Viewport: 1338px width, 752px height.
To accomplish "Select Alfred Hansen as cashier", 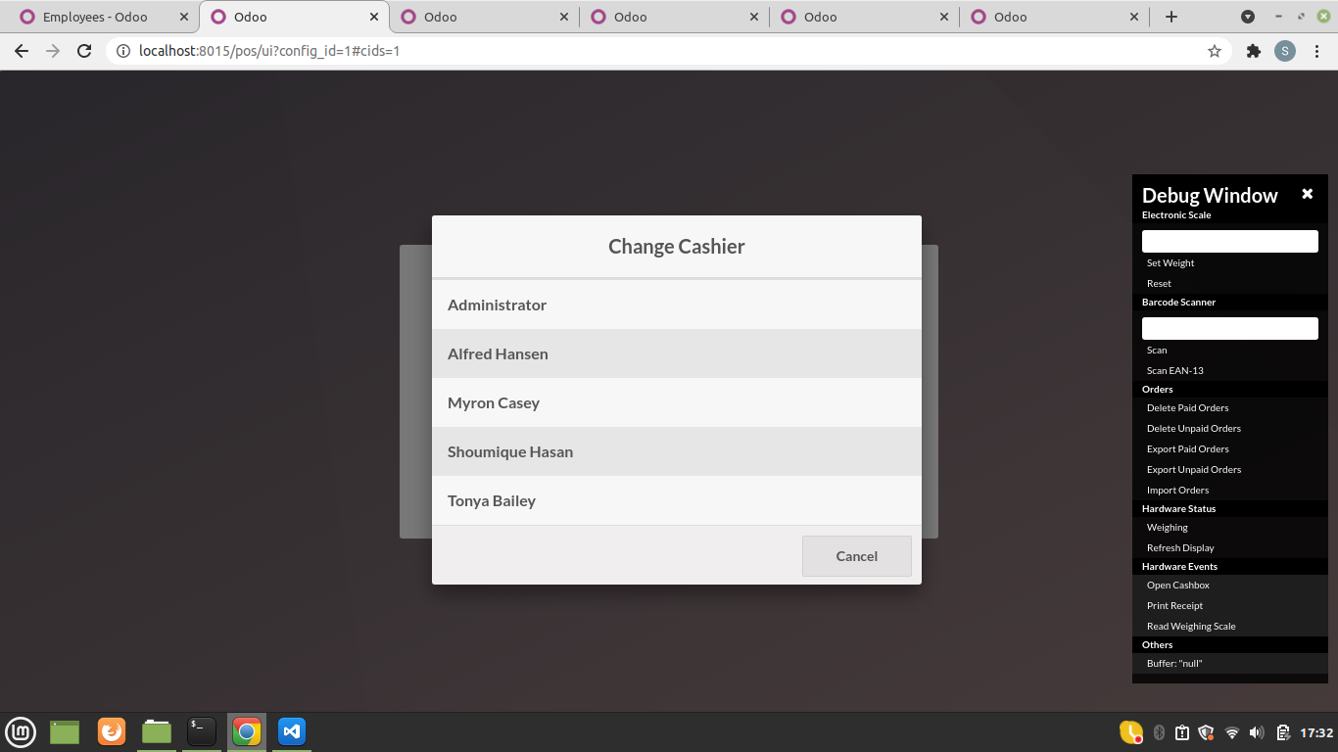I will (x=676, y=353).
